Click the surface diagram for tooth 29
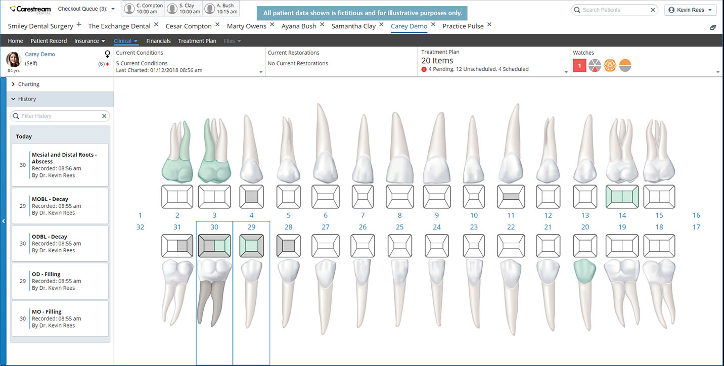Image resolution: width=724 pixels, height=366 pixels. pyautogui.click(x=251, y=246)
